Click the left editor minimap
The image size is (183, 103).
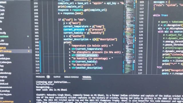[x=129, y=37]
